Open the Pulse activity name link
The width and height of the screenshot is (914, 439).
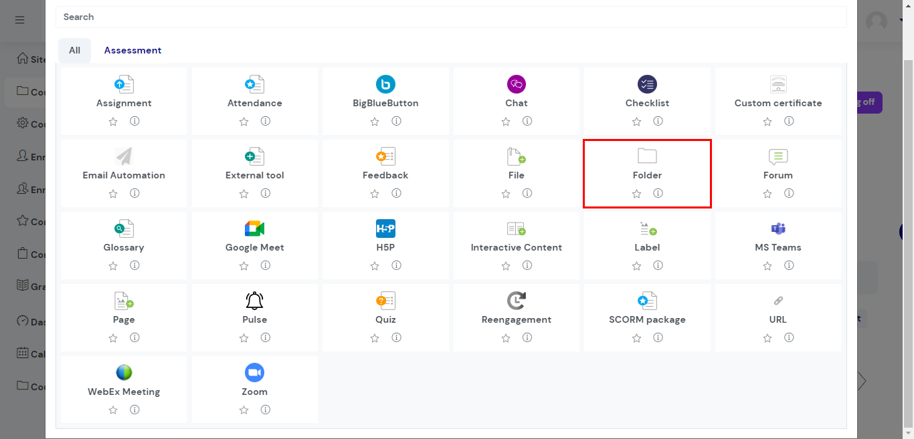point(255,319)
